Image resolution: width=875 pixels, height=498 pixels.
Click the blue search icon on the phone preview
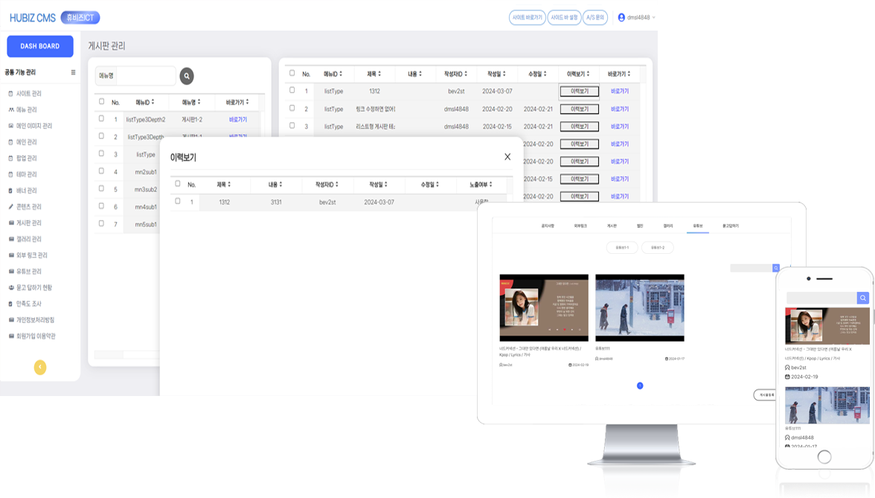[x=863, y=298]
